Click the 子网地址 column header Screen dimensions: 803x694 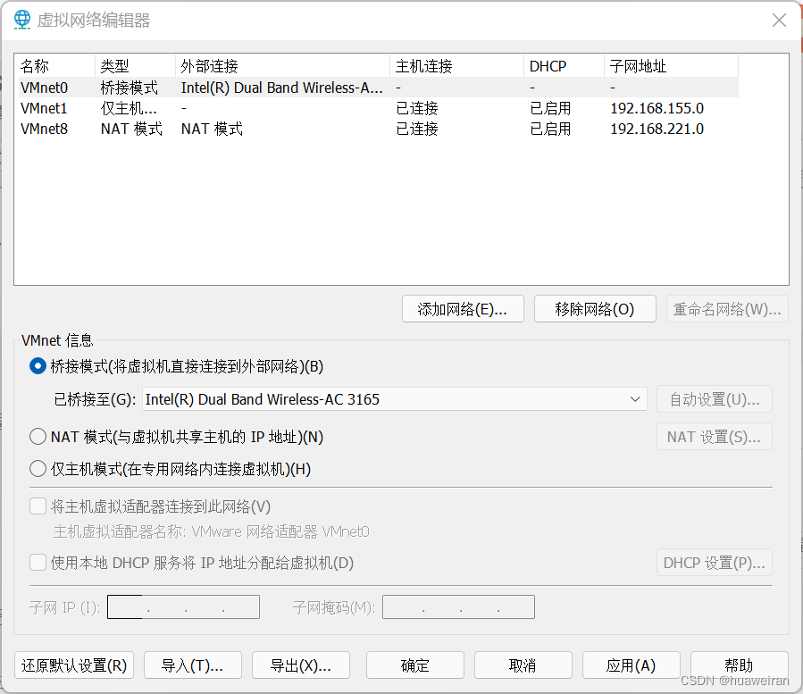[672, 66]
